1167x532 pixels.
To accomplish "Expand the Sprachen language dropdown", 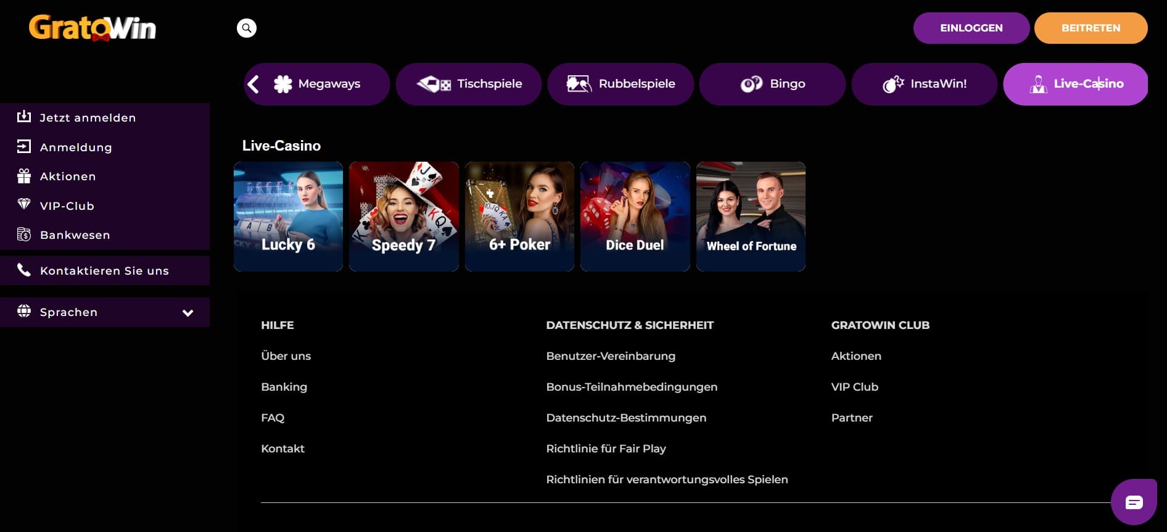I will 105,312.
